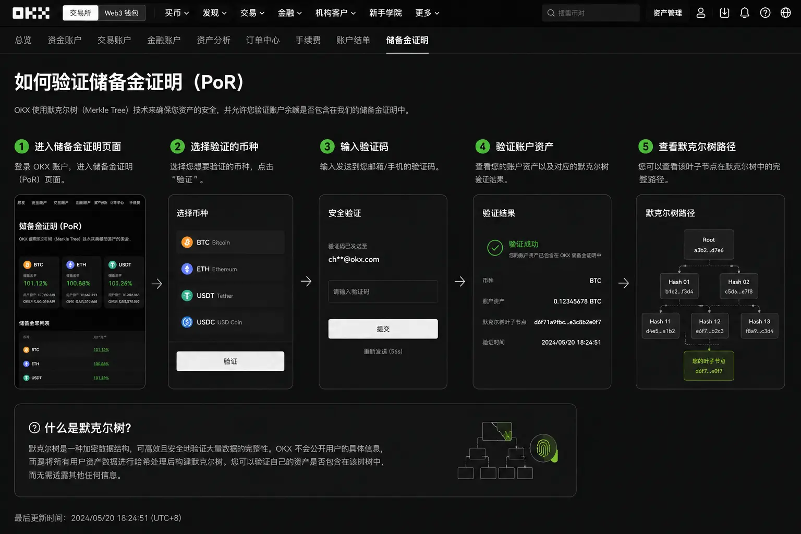Image resolution: width=801 pixels, height=534 pixels.
Task: Click the step 1 PoR page thumbnail
Action: [x=80, y=292]
